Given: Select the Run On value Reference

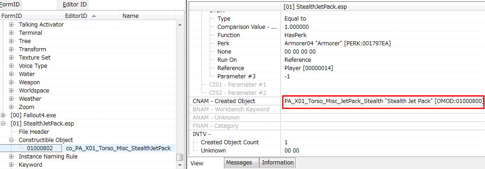Looking at the screenshot, I should [x=297, y=60].
